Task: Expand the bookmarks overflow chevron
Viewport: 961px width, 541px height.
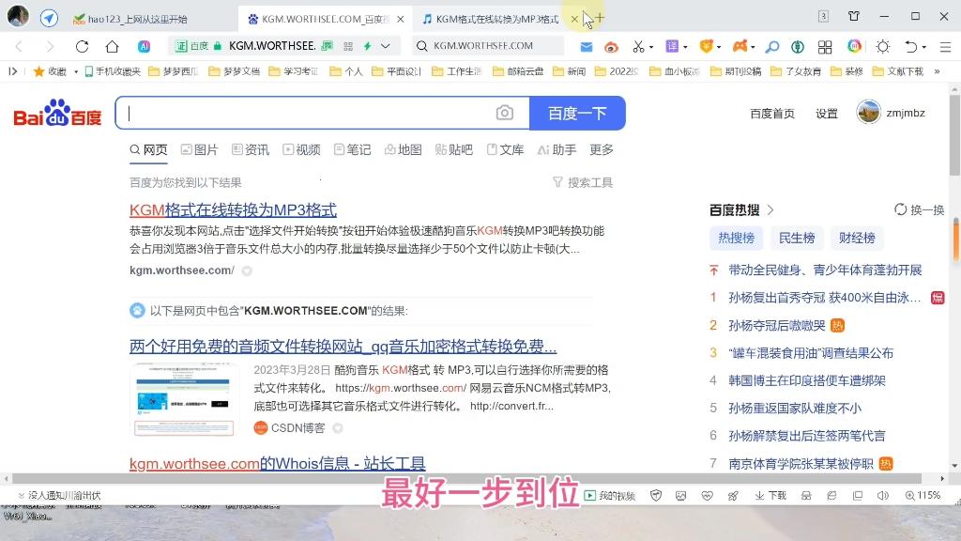Action: (x=938, y=71)
